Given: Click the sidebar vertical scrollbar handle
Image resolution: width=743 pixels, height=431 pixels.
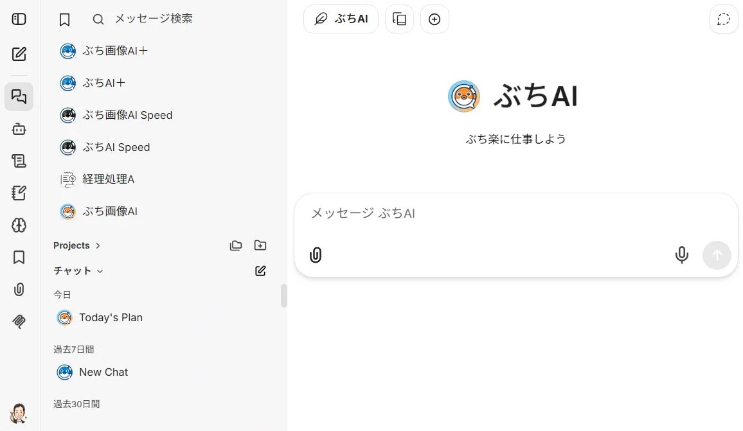Looking at the screenshot, I should pos(284,296).
